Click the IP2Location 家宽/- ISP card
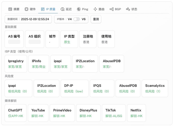This screenshot has width=174, height=127. pos(85,64)
